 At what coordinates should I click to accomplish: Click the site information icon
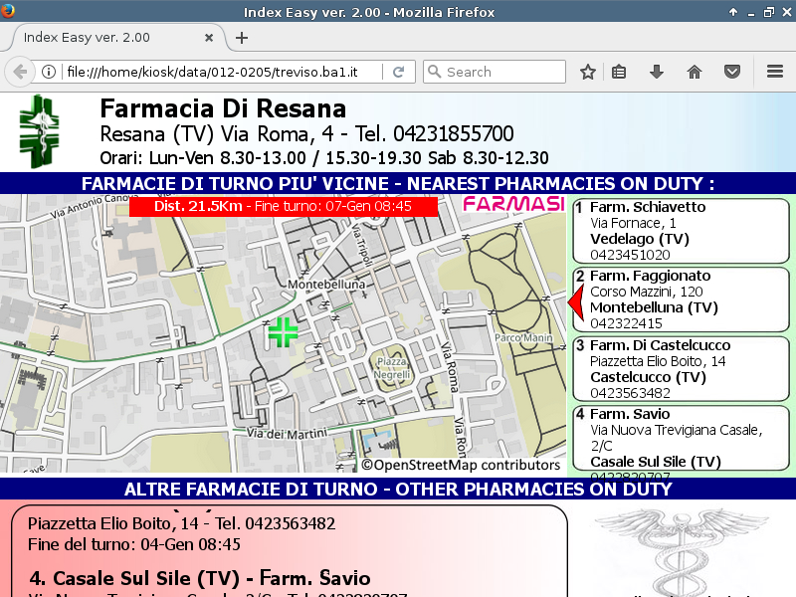tap(48, 72)
